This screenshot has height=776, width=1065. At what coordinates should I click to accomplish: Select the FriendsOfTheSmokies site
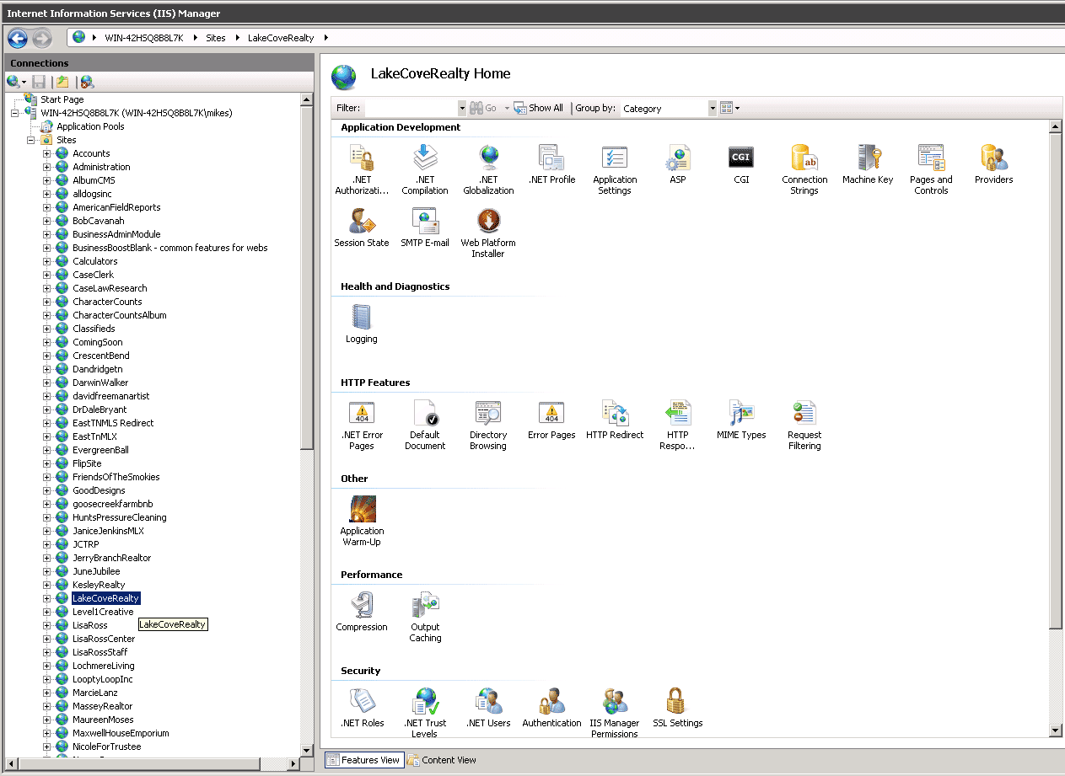coord(116,477)
